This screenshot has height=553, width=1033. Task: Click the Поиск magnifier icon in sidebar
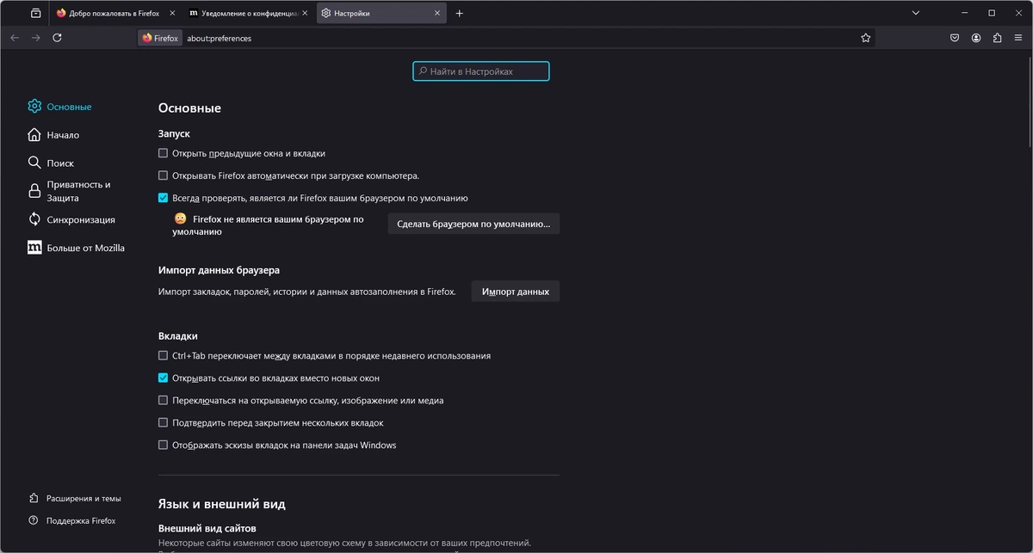point(34,163)
